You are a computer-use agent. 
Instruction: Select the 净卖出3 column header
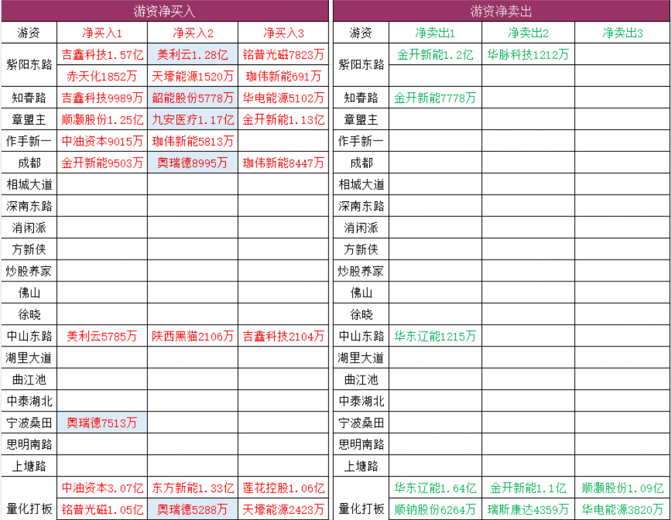coord(622,33)
